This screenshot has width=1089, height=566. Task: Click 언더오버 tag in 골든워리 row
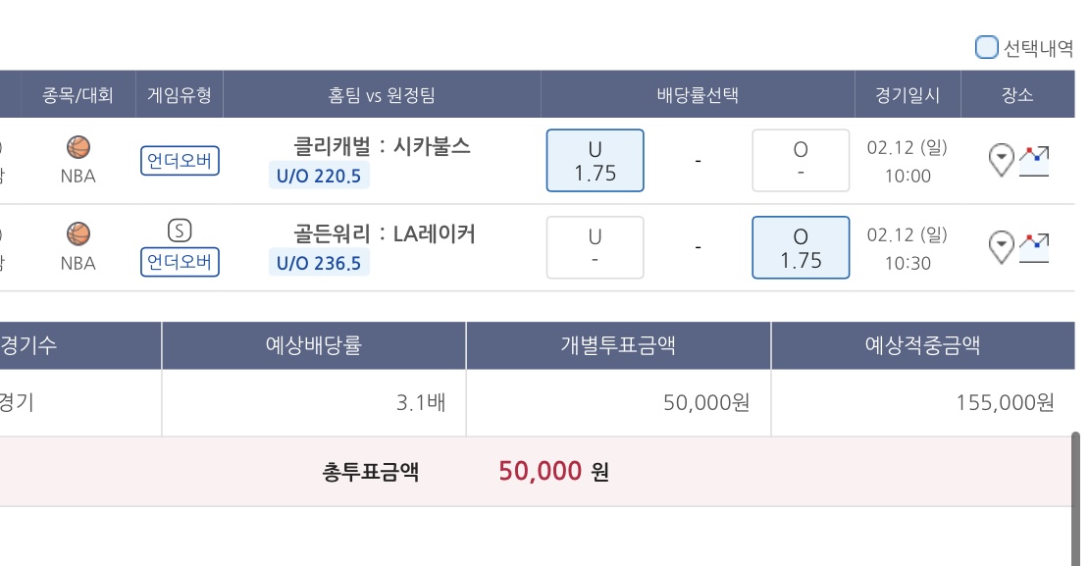pyautogui.click(x=180, y=262)
